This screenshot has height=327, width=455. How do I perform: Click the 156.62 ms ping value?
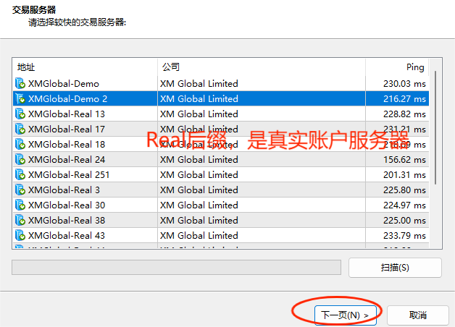coord(404,159)
